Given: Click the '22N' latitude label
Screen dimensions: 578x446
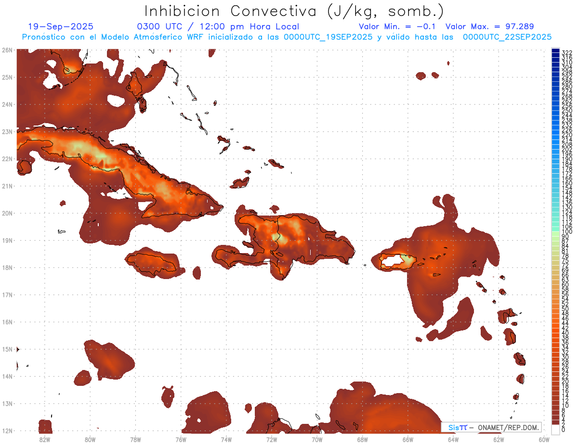Looking at the screenshot, I should coord(7,159).
